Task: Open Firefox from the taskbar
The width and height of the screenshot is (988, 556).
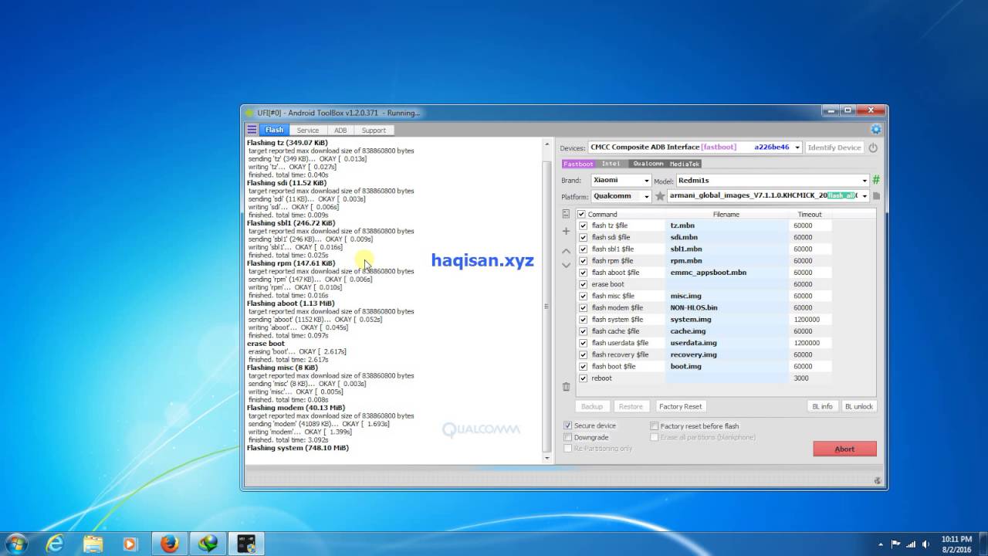Action: click(x=170, y=544)
